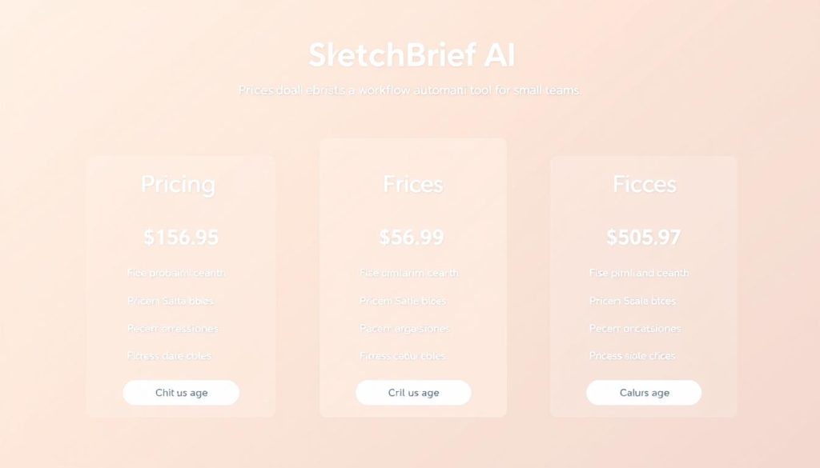Click the $56.99 price
Screen dimensions: 820x468
coord(412,237)
